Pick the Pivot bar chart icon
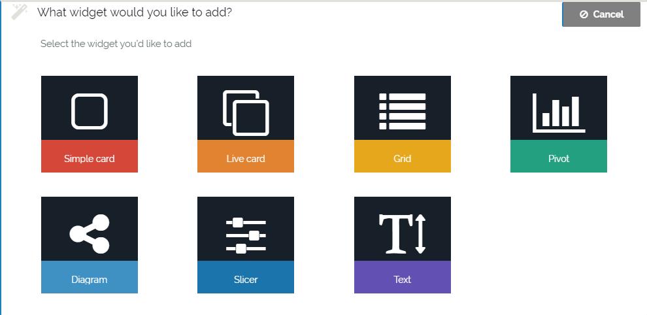Image resolution: width=647 pixels, height=315 pixels. pos(559,111)
